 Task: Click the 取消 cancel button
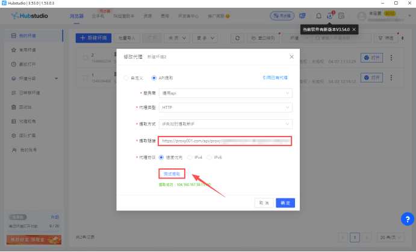coord(264,203)
